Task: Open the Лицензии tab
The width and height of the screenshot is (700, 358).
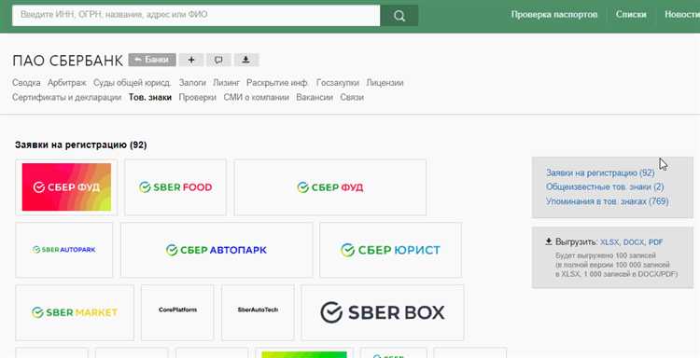Action: coord(385,83)
